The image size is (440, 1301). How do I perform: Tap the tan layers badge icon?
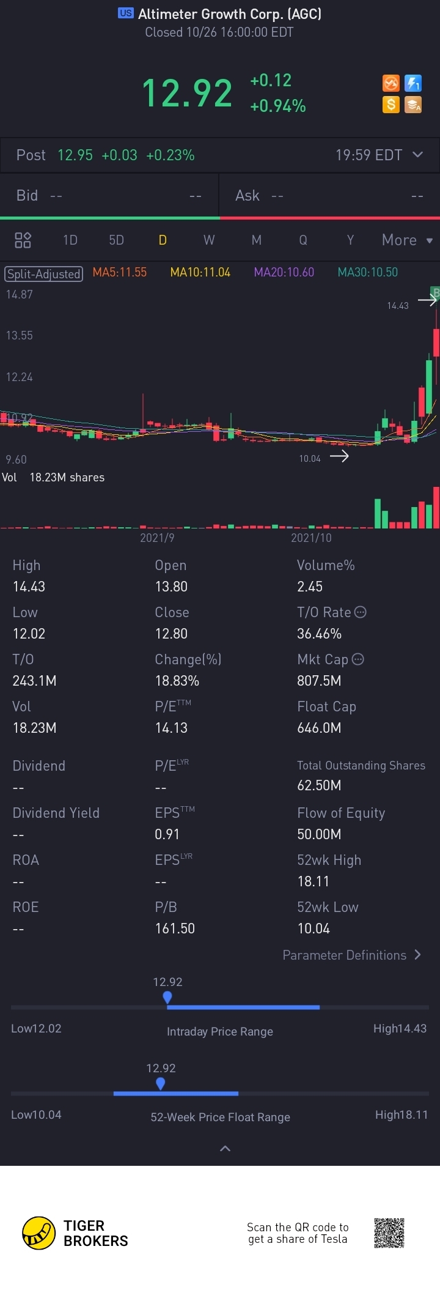[x=413, y=105]
